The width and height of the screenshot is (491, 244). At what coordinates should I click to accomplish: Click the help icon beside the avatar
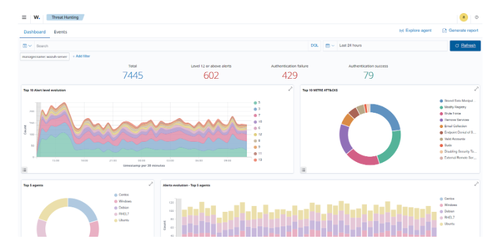coord(477,18)
